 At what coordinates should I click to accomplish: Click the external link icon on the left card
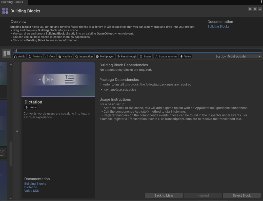pos(2,152)
